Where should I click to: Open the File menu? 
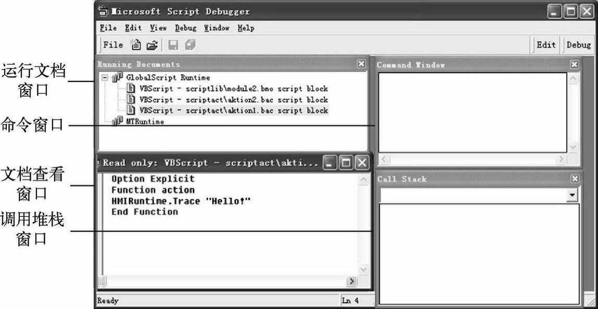108,28
